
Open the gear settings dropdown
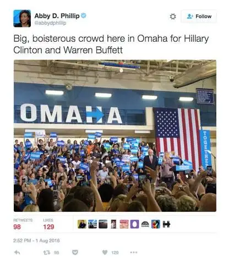(x=172, y=16)
